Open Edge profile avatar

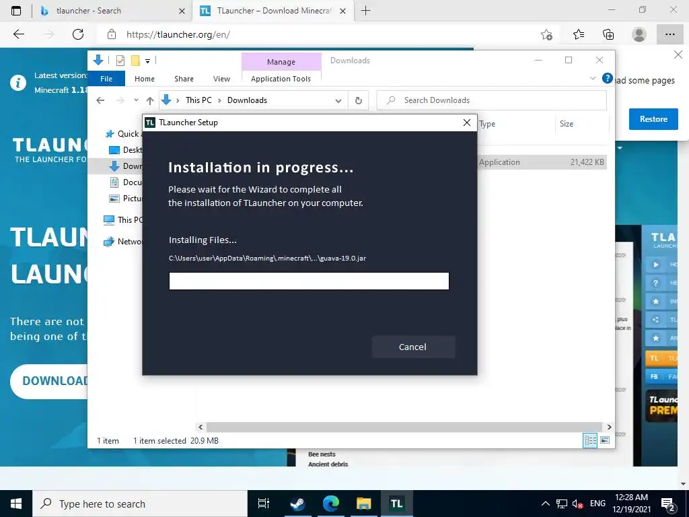click(x=639, y=34)
